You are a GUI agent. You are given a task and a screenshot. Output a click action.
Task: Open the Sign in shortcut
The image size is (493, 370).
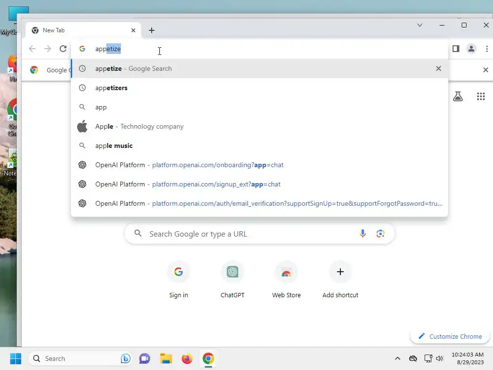[x=179, y=280]
